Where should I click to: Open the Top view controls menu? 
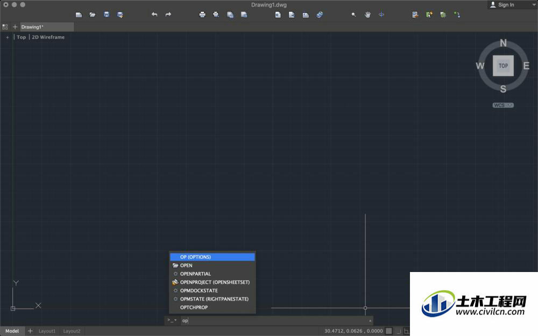point(22,37)
